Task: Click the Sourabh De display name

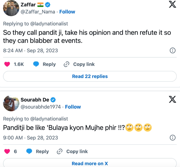Action: click(35, 100)
